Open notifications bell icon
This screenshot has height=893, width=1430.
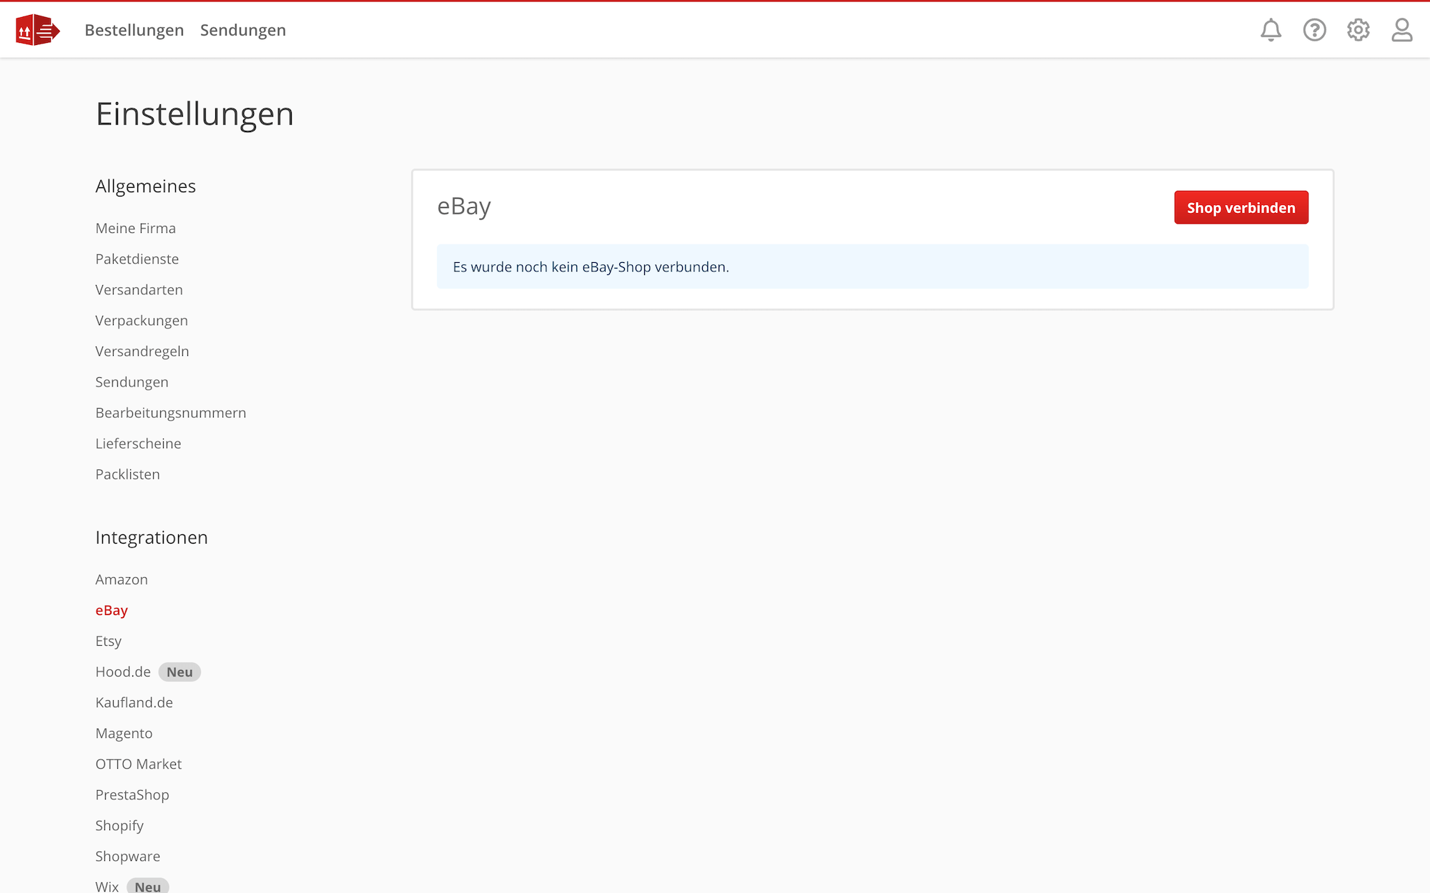(x=1271, y=30)
